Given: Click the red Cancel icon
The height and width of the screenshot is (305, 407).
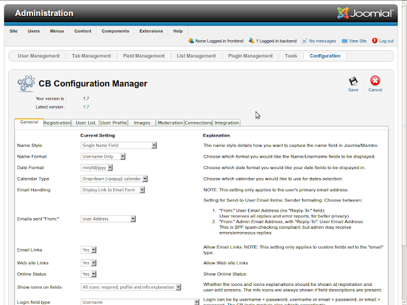Looking at the screenshot, I should (x=375, y=81).
